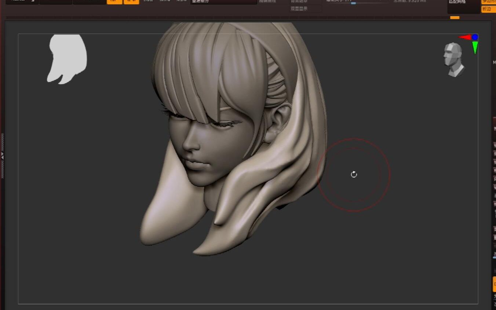Click the 匹配网格 button
The image size is (496, 310).
[x=464, y=6]
